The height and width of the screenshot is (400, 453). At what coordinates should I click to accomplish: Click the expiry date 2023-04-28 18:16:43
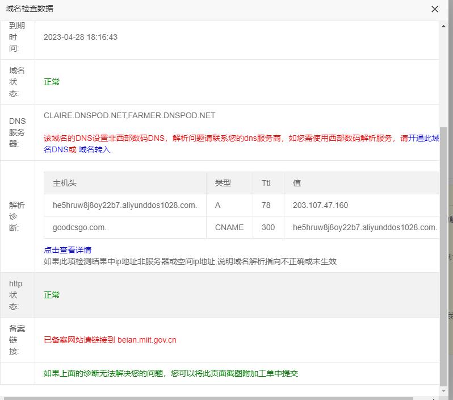(x=81, y=37)
